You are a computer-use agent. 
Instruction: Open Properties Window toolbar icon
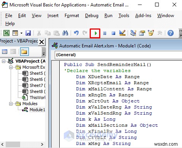pos(142,33)
